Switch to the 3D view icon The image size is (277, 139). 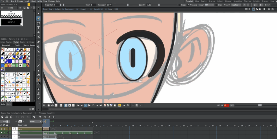tap(257, 9)
